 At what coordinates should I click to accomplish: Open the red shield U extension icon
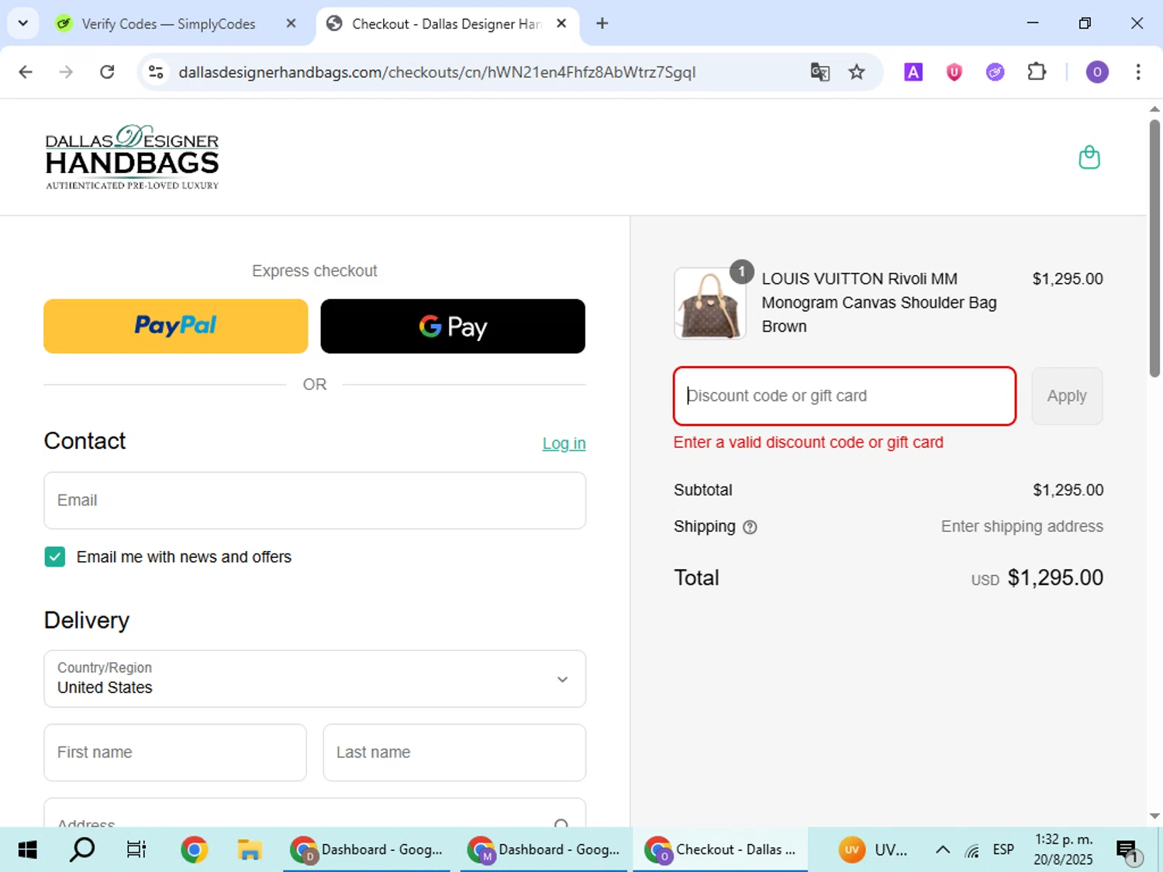click(x=954, y=72)
